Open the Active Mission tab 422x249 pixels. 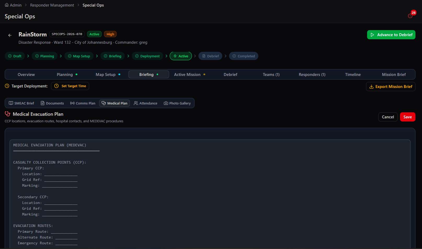pyautogui.click(x=190, y=75)
